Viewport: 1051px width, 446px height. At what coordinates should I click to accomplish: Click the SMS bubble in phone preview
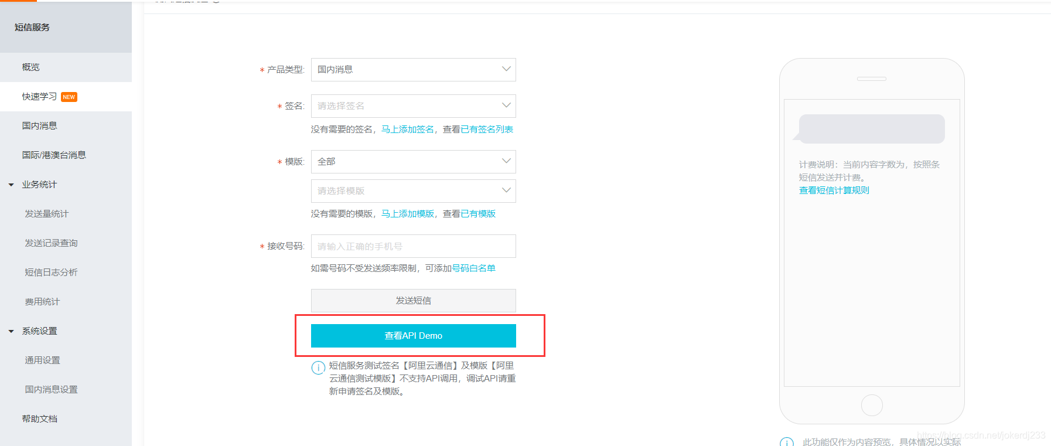(871, 129)
